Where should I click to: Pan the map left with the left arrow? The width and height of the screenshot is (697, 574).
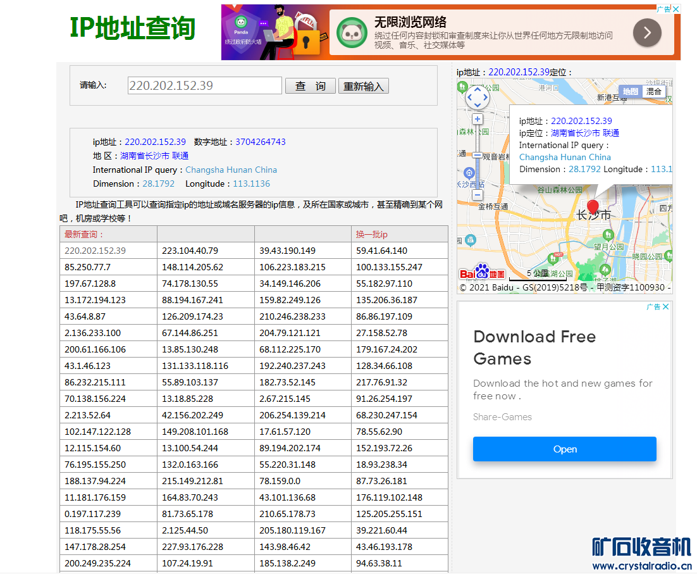pyautogui.click(x=469, y=97)
